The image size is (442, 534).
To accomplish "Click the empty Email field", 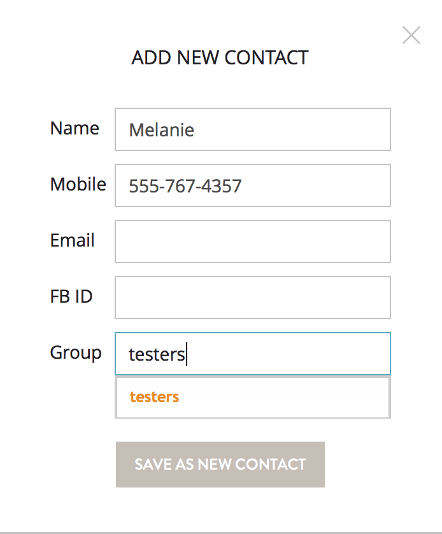I will (x=252, y=242).
